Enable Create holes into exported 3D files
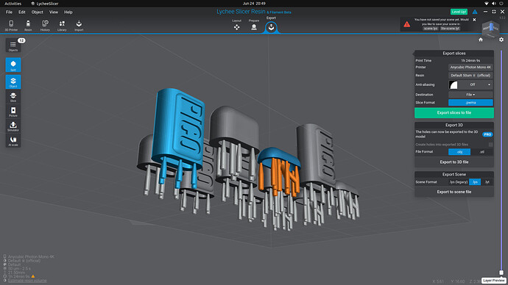 click(491, 145)
